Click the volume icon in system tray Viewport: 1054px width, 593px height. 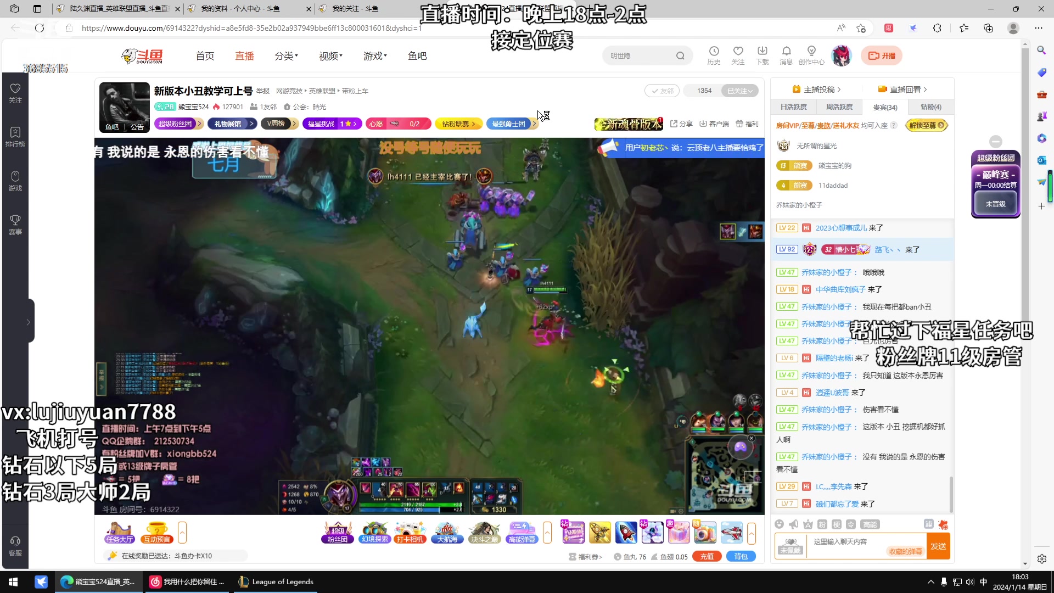(970, 582)
